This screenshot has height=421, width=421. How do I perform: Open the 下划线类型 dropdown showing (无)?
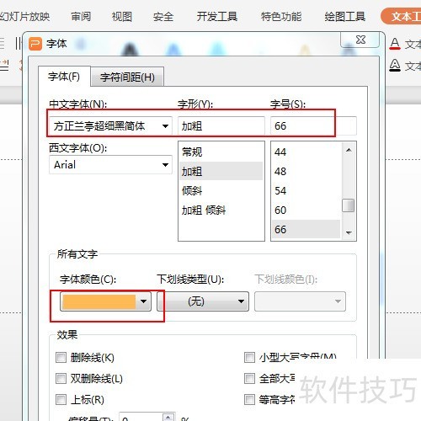pyautogui.click(x=203, y=301)
